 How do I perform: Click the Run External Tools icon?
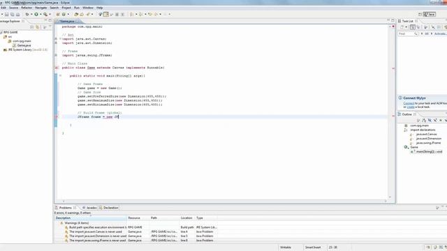pos(45,14)
